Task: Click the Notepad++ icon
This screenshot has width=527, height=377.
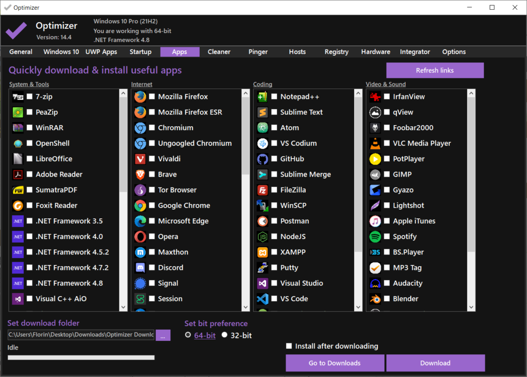Action: 262,97
